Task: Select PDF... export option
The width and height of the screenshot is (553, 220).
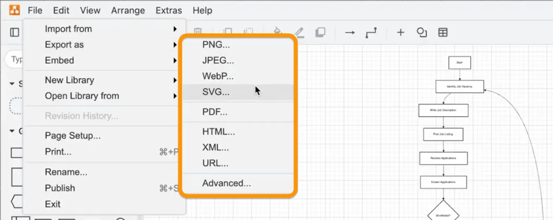Action: [215, 112]
